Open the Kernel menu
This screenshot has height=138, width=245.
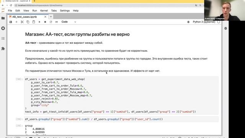click(44, 11)
